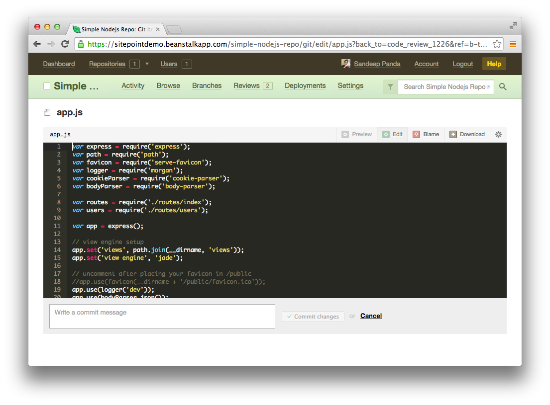This screenshot has width=550, height=405.
Task: Click the browser back arrow
Action: [x=37, y=44]
